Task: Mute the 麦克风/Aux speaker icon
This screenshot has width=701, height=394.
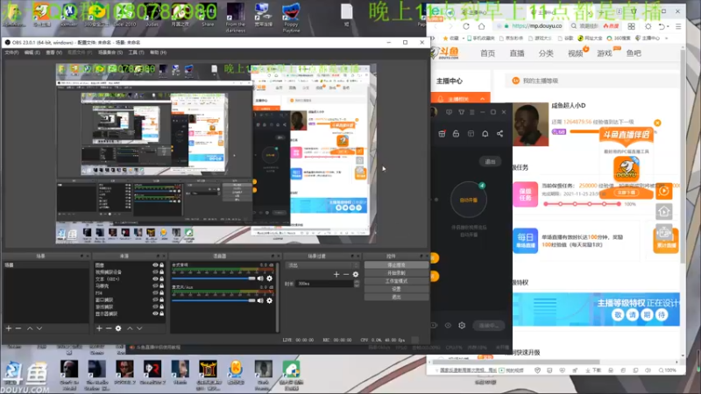Action: (x=260, y=300)
